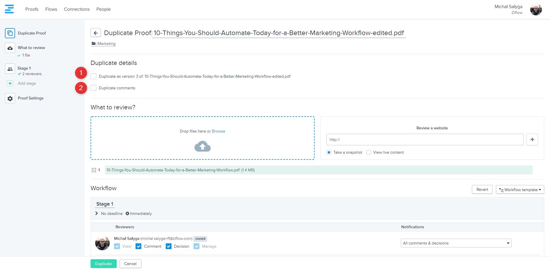Select View live content radio button
The width and height of the screenshot is (550, 270).
coord(369,153)
